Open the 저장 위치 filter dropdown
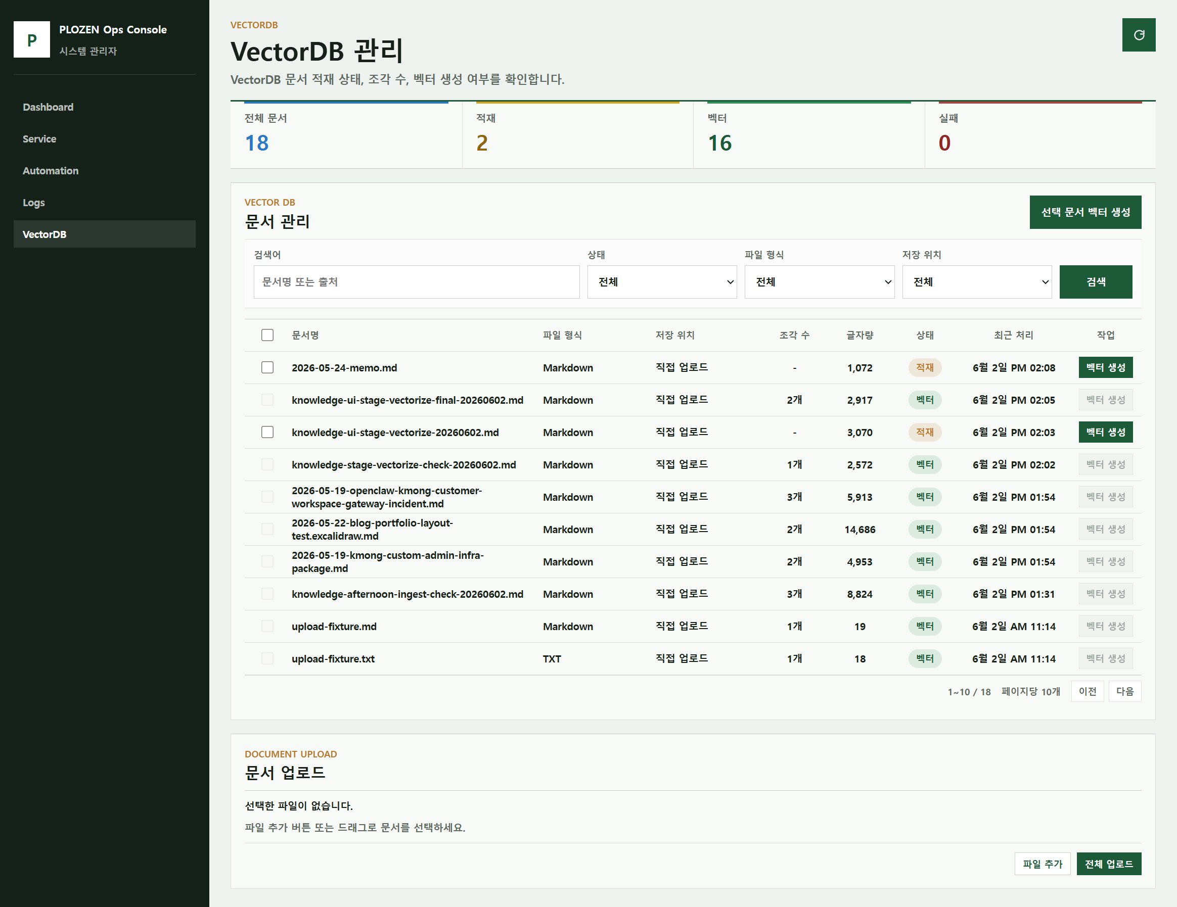1177x907 pixels. tap(976, 281)
